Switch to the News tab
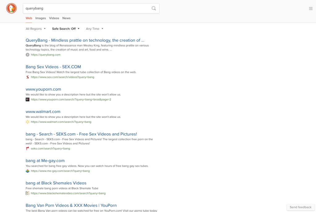This screenshot has height=212, width=316. 66,18
